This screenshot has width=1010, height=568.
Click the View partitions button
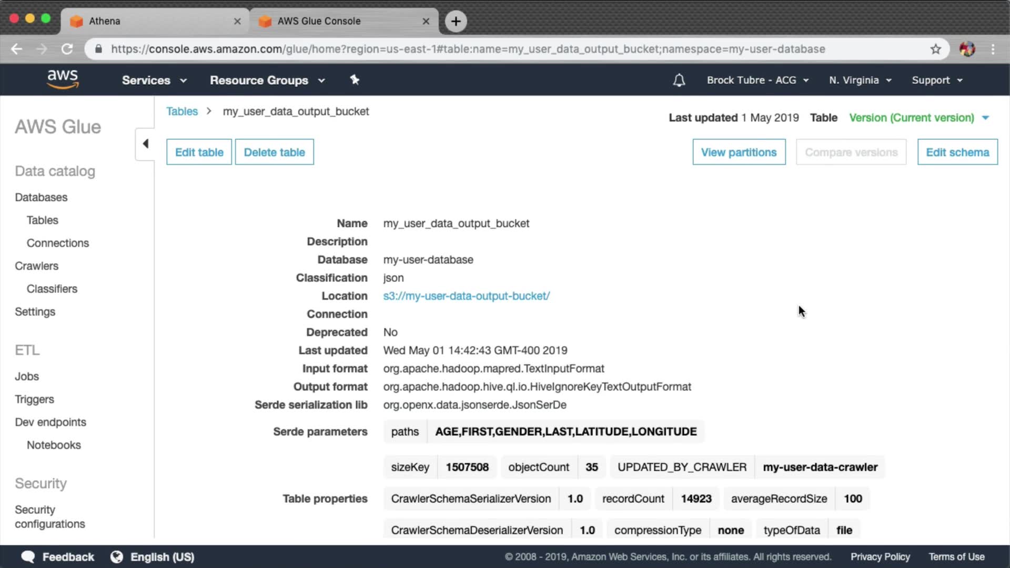(738, 152)
